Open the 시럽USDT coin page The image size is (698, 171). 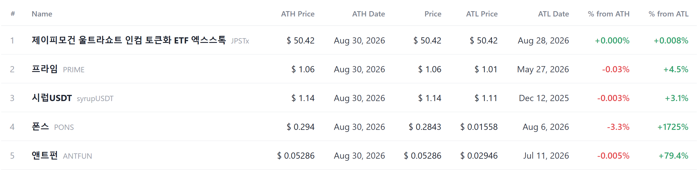click(52, 98)
